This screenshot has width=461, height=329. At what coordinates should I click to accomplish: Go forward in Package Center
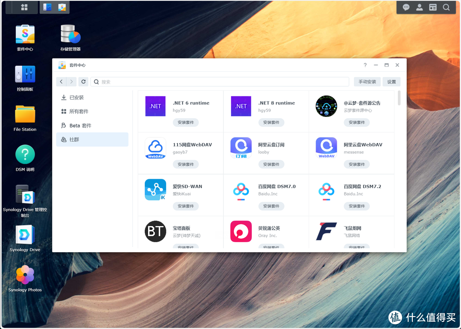pos(71,82)
